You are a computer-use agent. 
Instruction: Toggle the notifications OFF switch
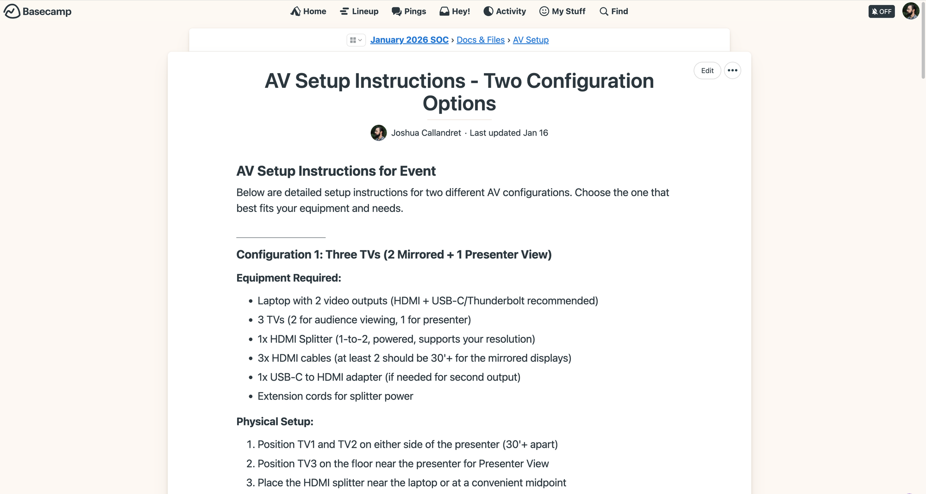(881, 11)
